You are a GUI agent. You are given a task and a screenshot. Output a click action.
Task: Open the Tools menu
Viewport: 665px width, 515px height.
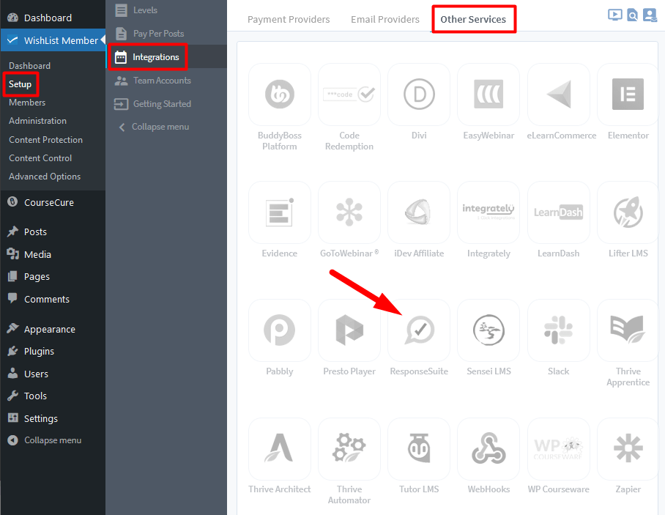click(x=53, y=396)
